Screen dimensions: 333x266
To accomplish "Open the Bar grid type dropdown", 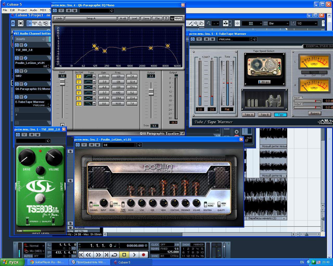I will point(279,23).
